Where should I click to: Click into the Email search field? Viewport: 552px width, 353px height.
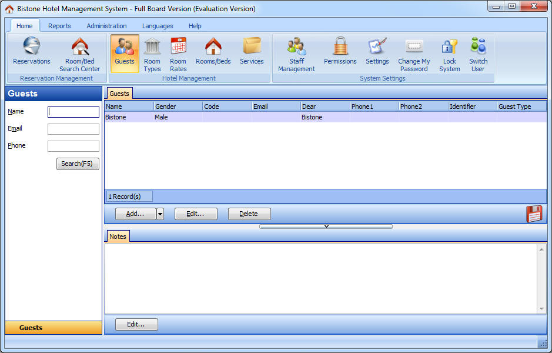pyautogui.click(x=73, y=129)
